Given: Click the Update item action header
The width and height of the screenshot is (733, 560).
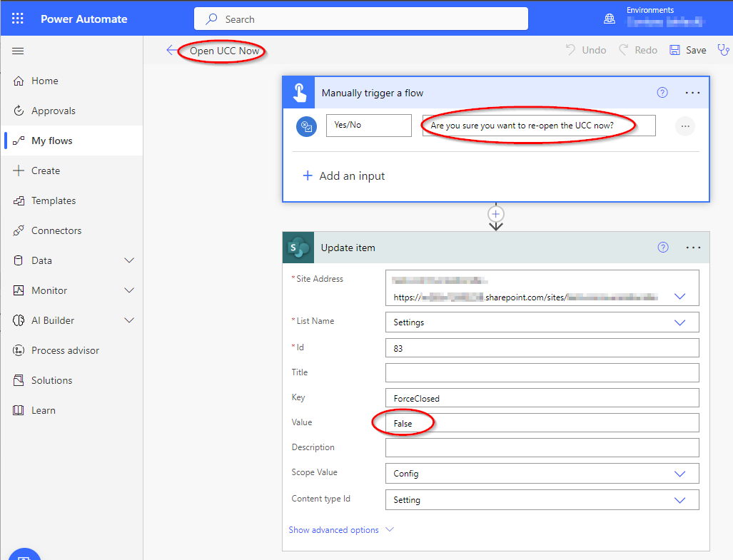Looking at the screenshot, I should [496, 248].
